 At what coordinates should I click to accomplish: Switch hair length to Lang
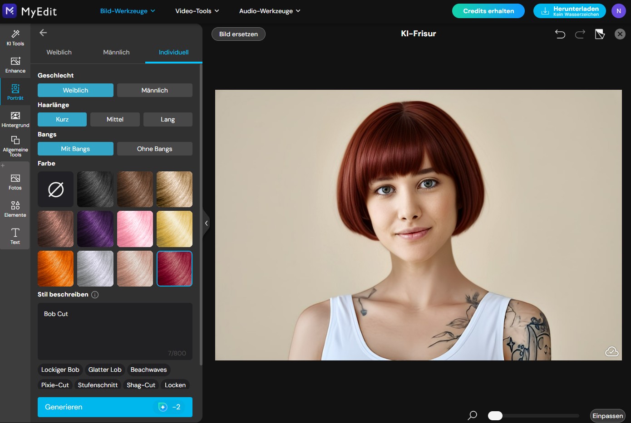click(x=168, y=119)
